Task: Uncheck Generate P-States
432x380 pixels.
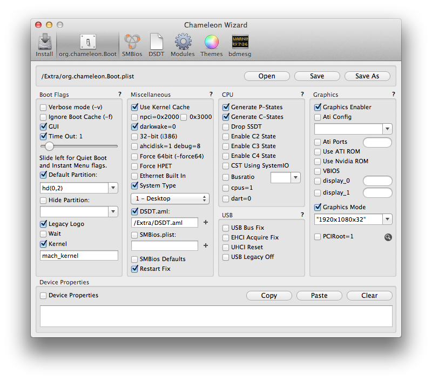Action: (x=226, y=107)
